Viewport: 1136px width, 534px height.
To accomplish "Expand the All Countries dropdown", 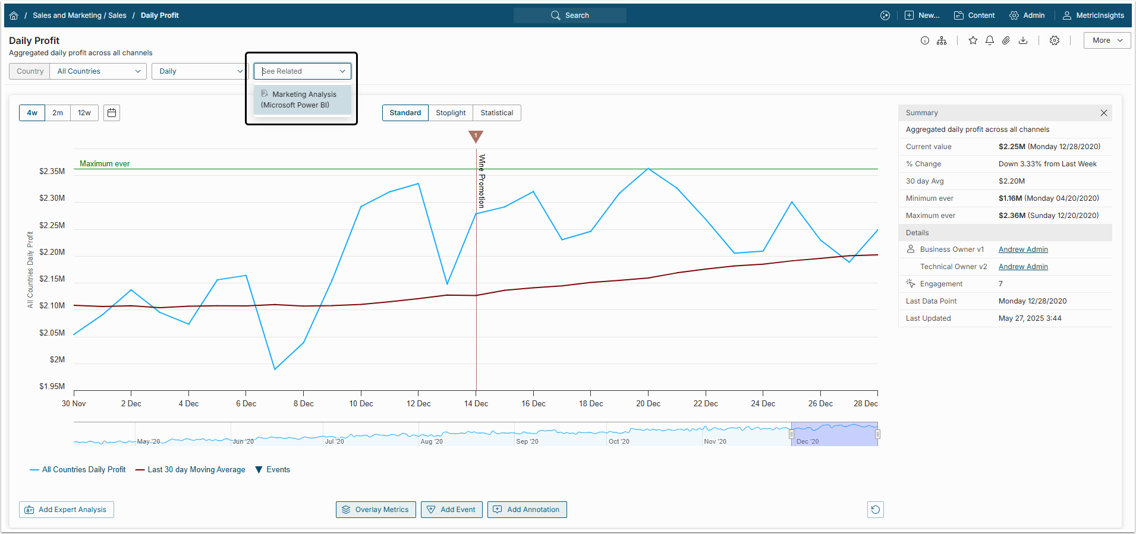I will 98,71.
